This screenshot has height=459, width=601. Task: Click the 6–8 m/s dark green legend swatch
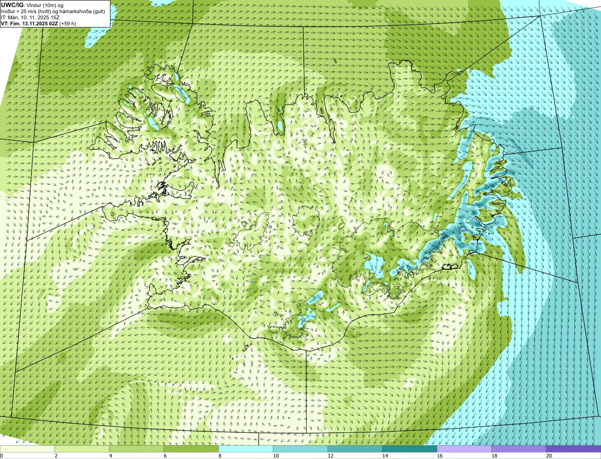pyautogui.click(x=192, y=449)
